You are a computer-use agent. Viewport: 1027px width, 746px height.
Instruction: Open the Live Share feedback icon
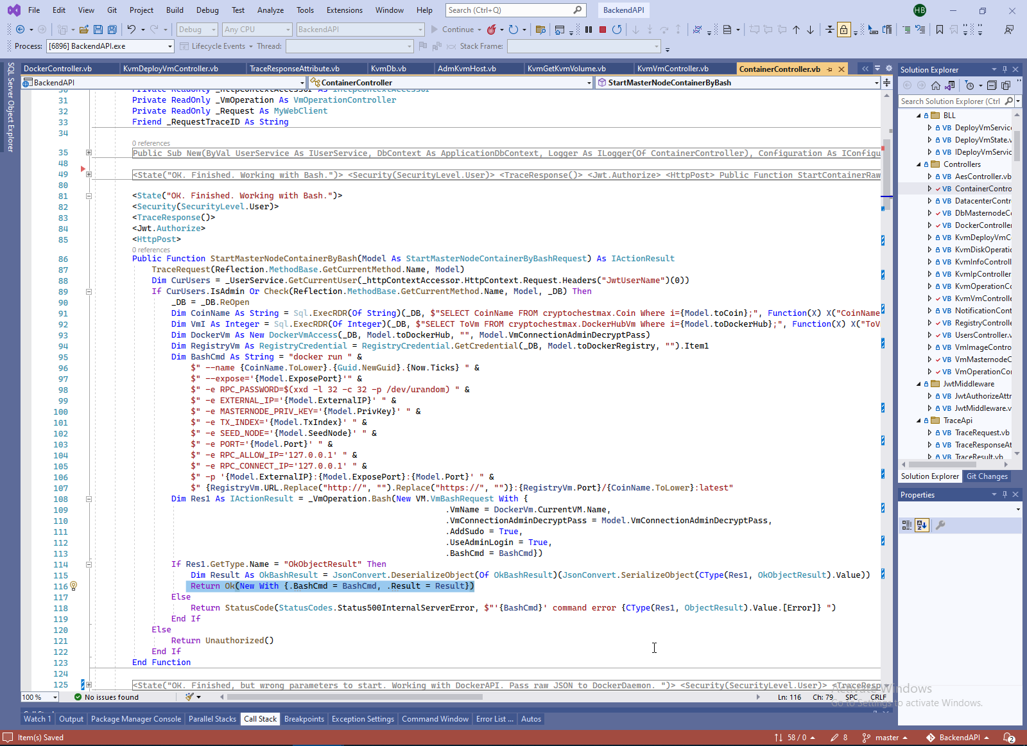(x=1009, y=30)
